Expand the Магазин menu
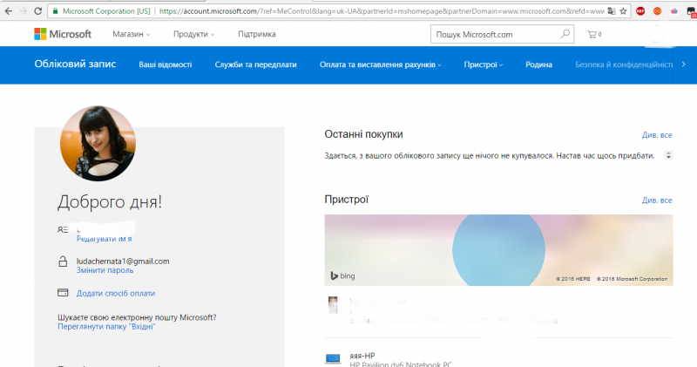This screenshot has width=697, height=367. 132,34
